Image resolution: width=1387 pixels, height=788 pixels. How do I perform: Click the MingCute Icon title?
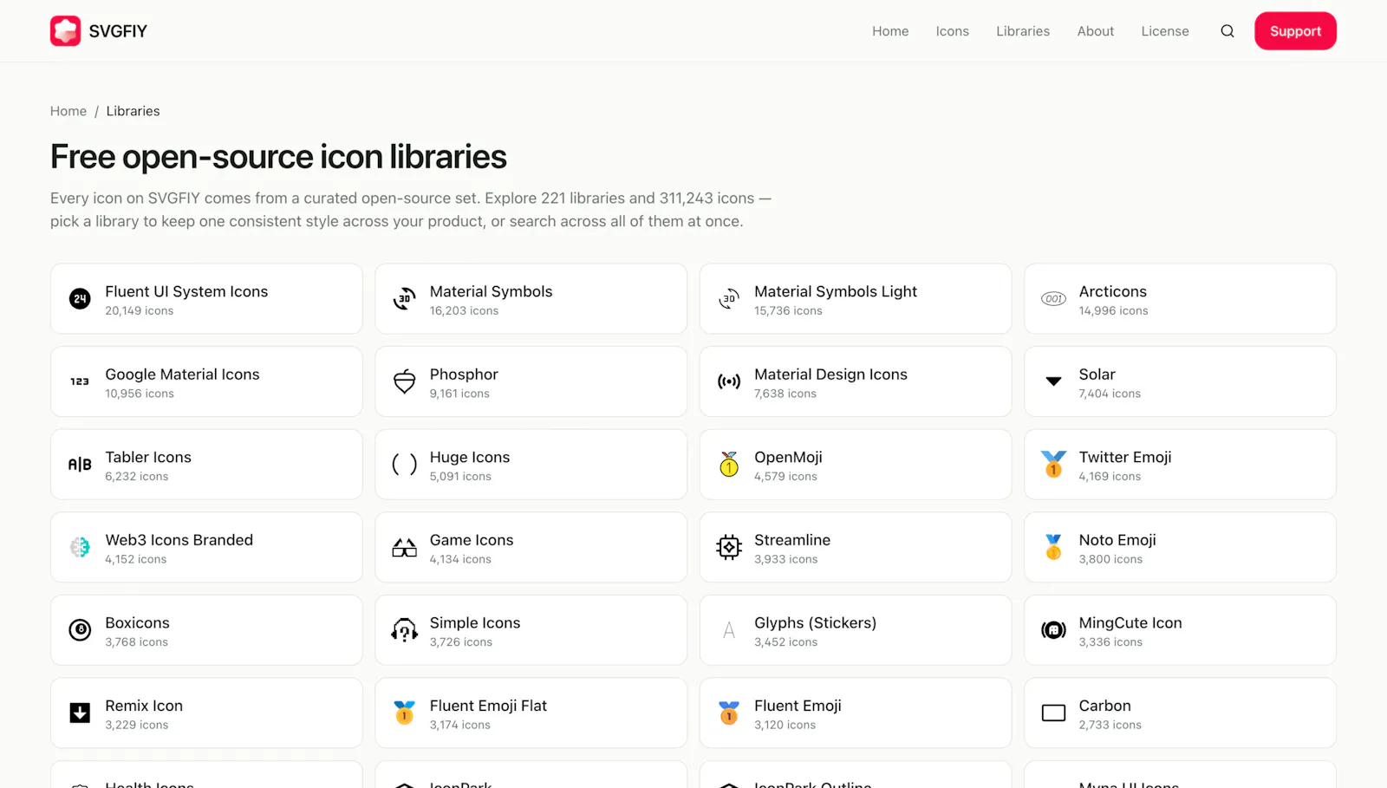pyautogui.click(x=1130, y=622)
